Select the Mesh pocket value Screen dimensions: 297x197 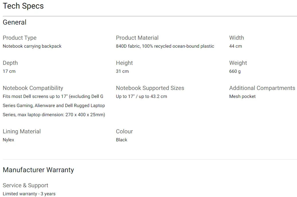click(x=242, y=96)
